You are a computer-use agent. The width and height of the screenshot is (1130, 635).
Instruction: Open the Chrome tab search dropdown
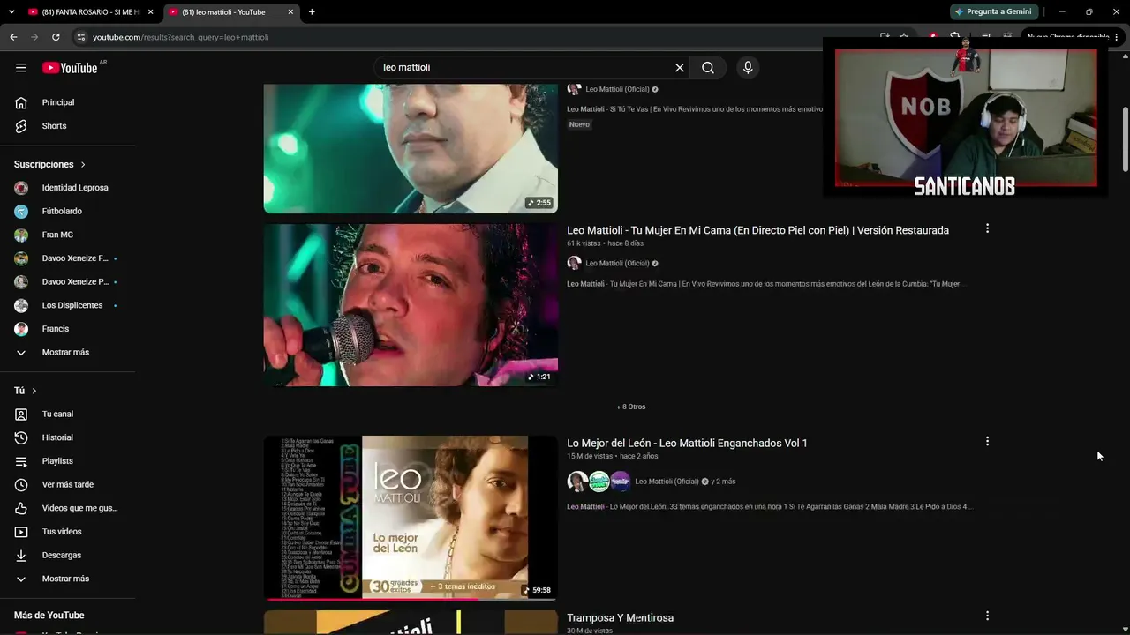coord(11,12)
